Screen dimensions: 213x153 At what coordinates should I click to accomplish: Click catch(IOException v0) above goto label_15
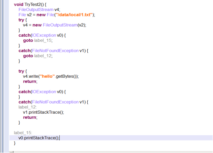point(42,35)
